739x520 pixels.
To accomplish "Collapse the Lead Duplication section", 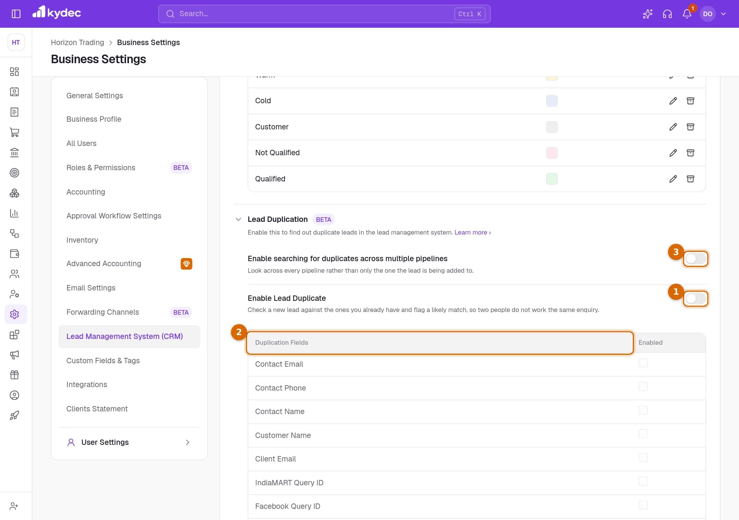I will point(238,220).
